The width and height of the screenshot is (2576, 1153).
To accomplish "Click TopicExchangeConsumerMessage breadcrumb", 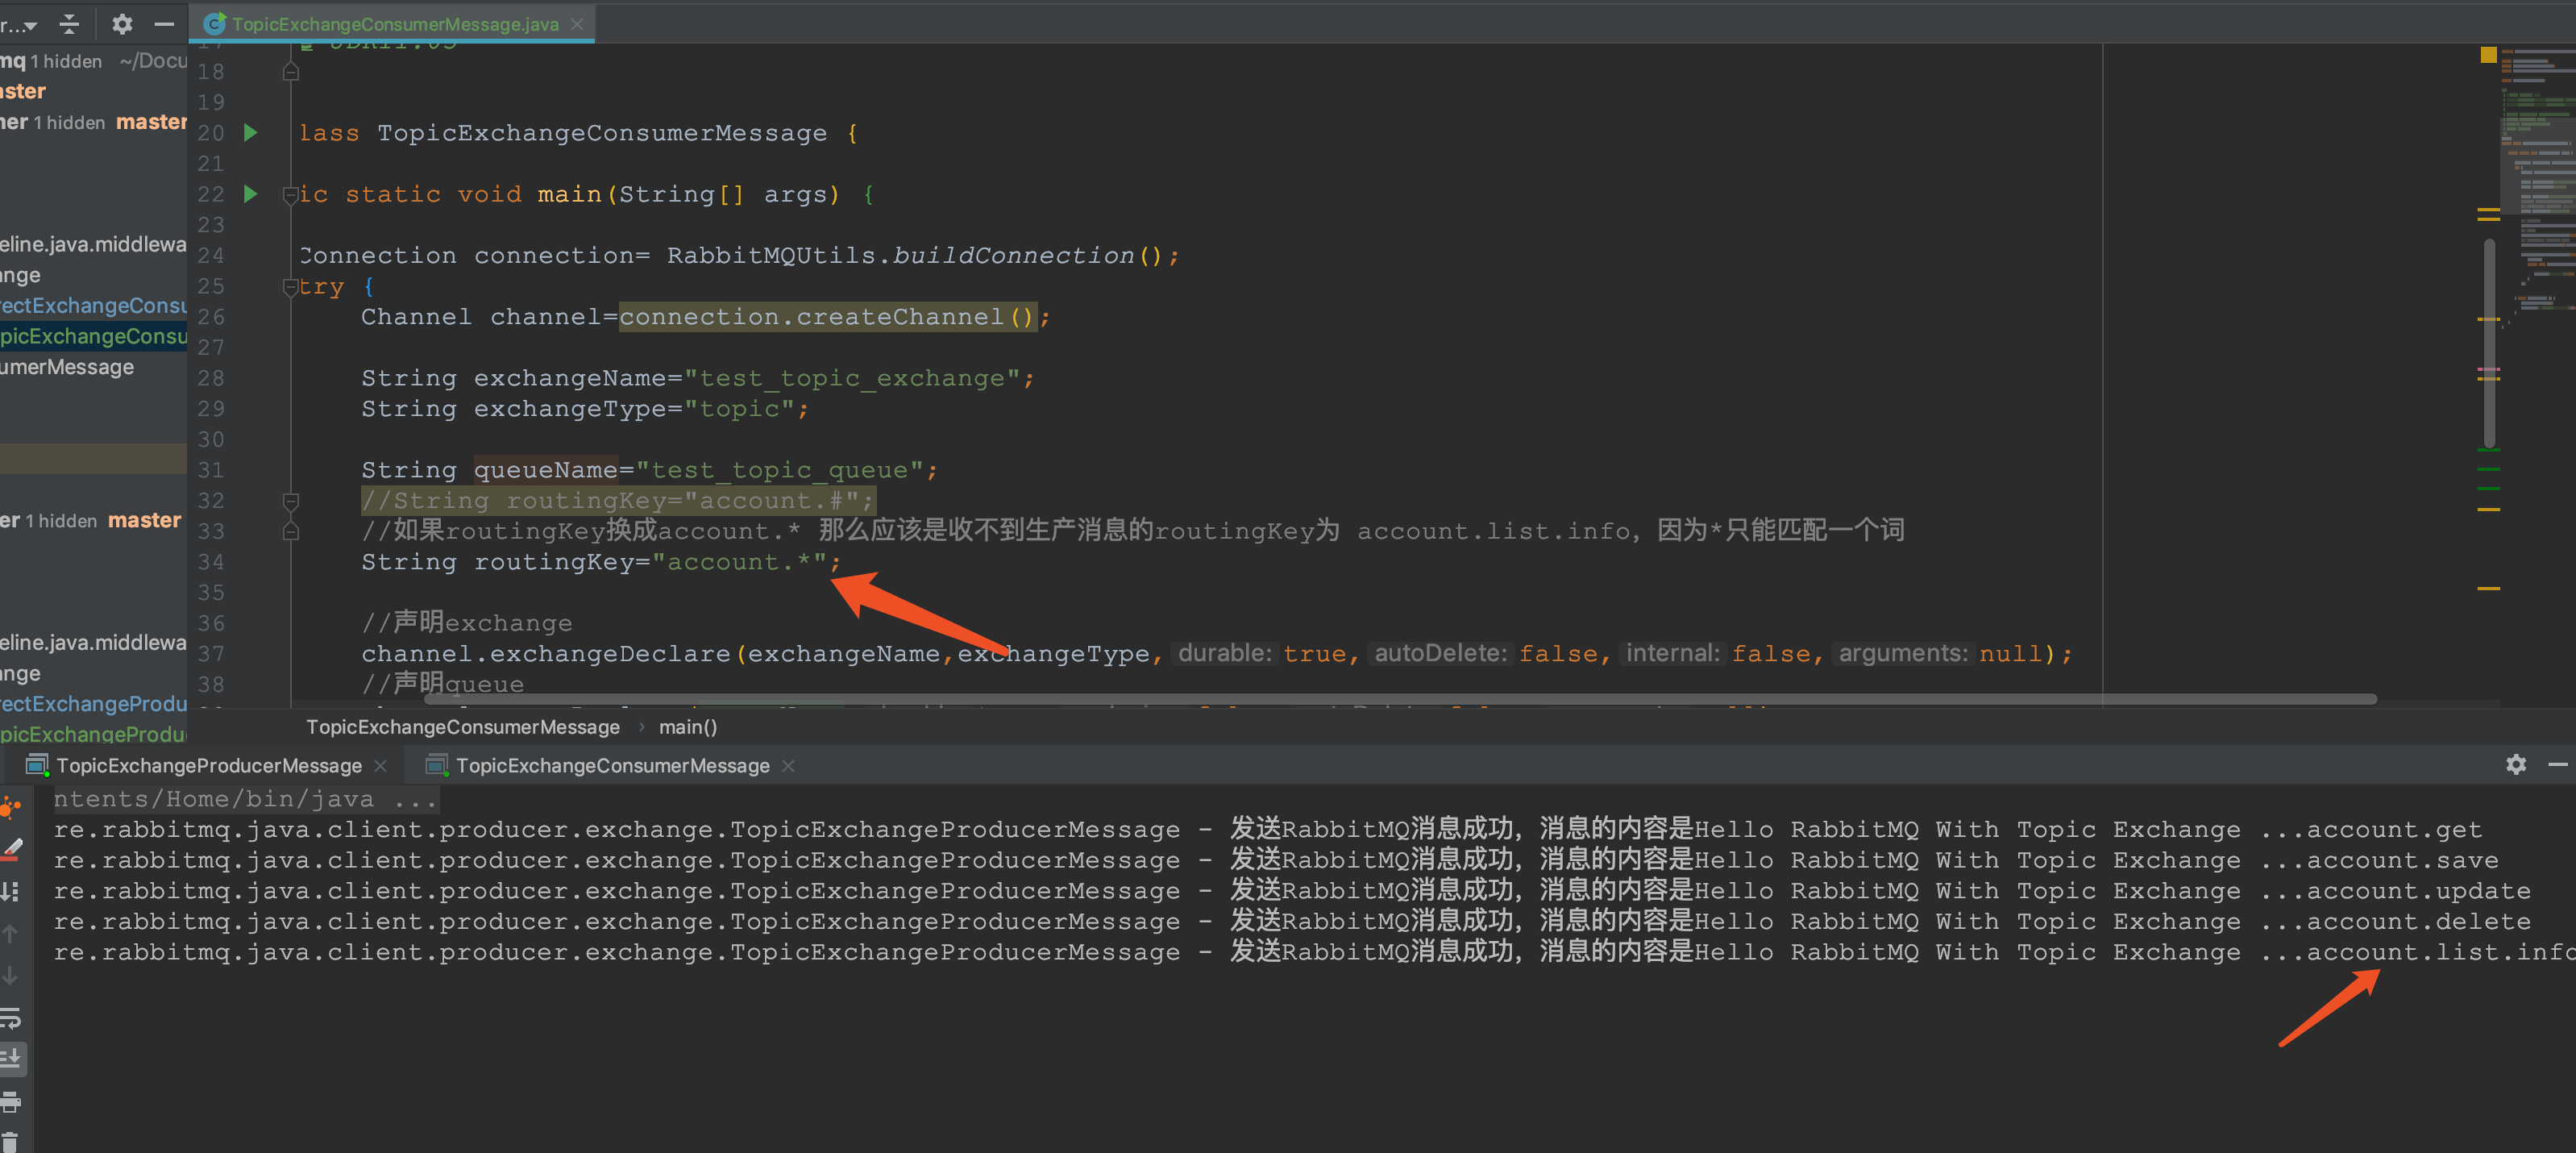I will coord(462,727).
